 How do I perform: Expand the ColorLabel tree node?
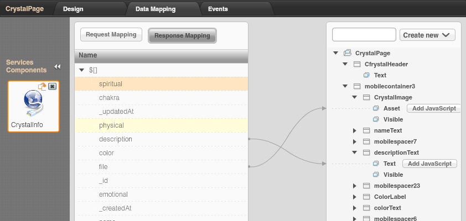pyautogui.click(x=355, y=197)
